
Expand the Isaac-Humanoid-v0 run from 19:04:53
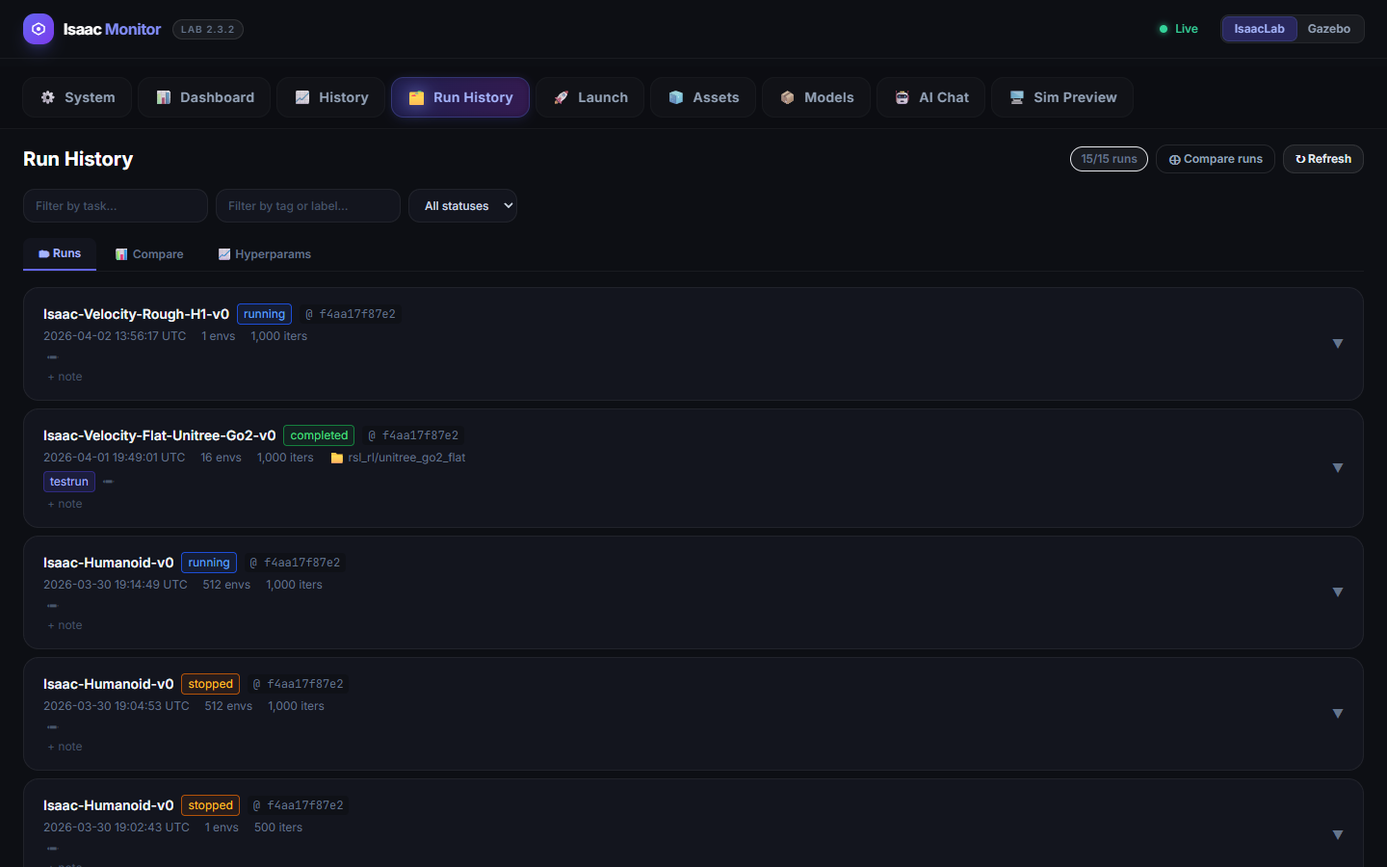[x=1338, y=714]
